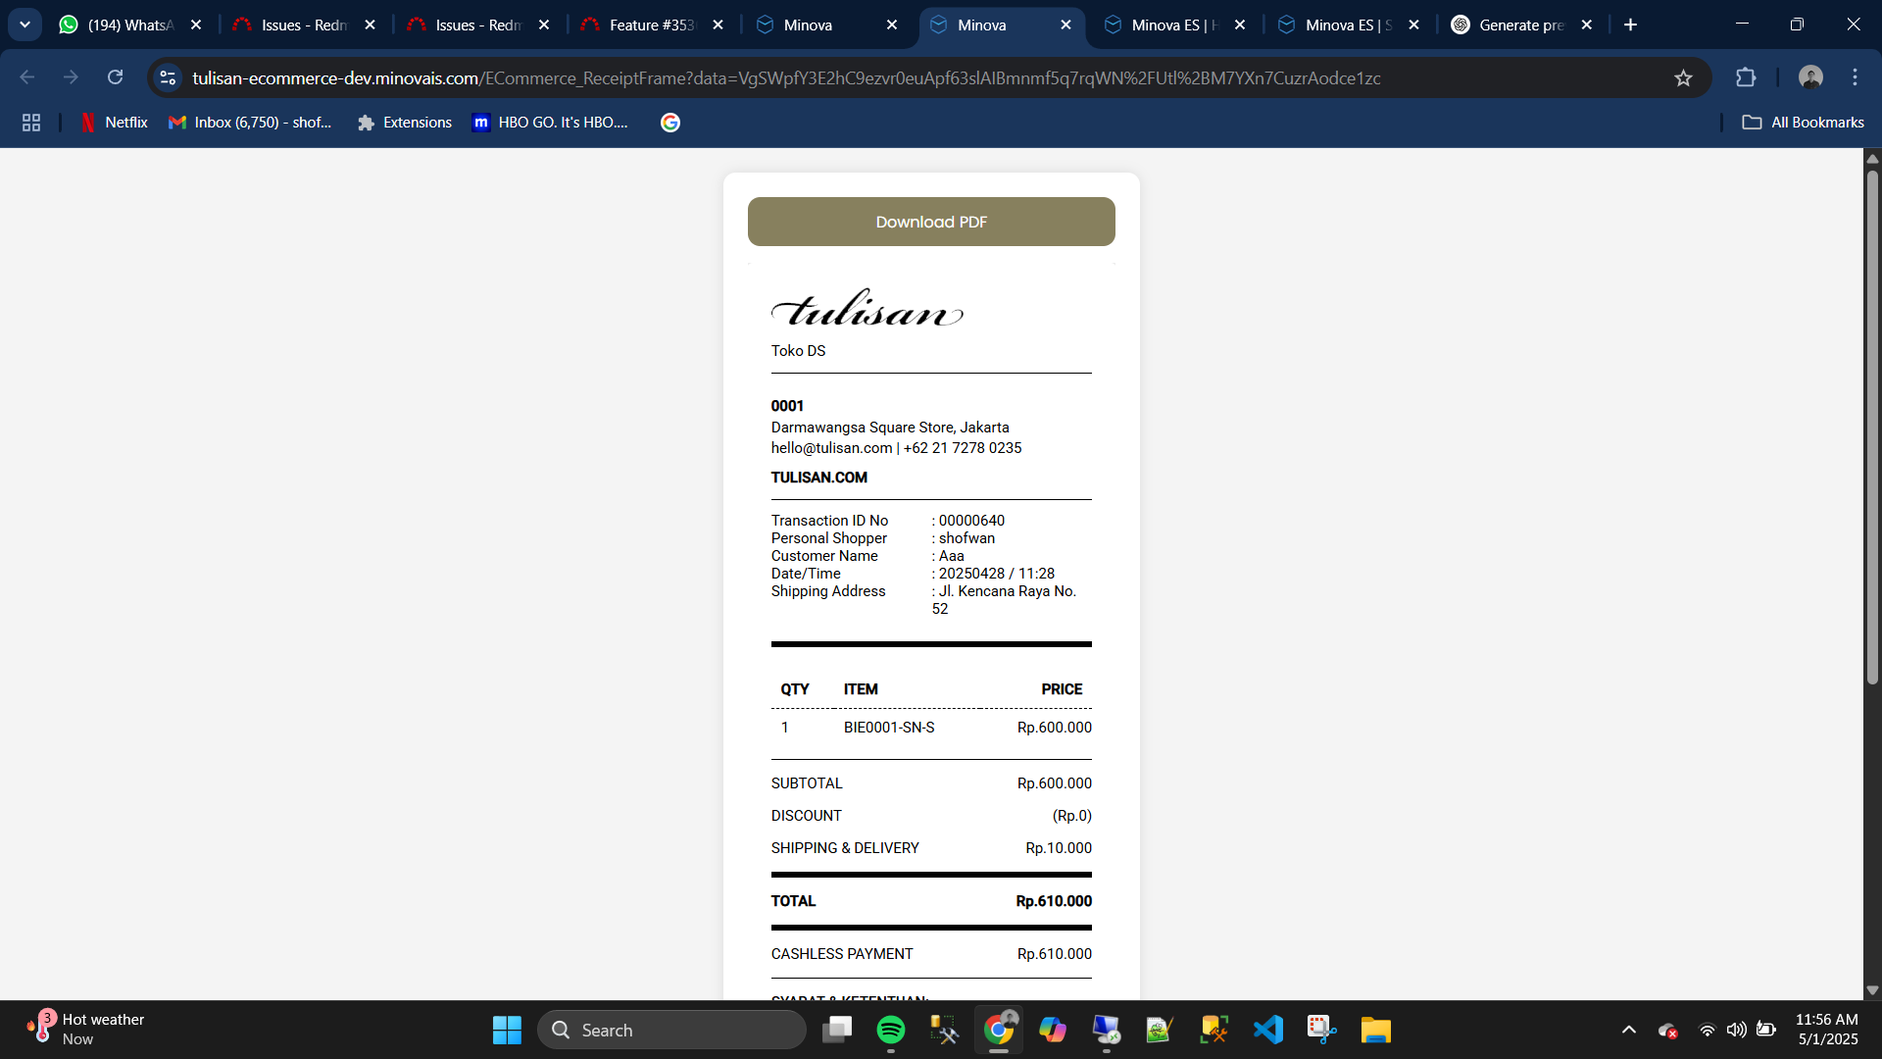This screenshot has height=1059, width=1882.
Task: Open a new tab with plus button
Action: click(x=1630, y=25)
